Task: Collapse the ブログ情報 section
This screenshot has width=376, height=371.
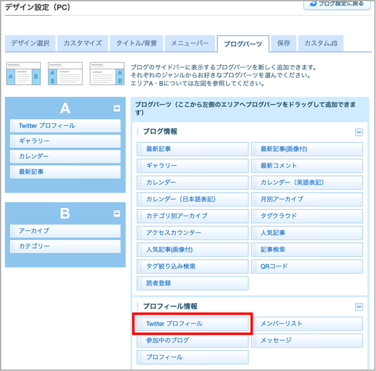Action: click(358, 132)
